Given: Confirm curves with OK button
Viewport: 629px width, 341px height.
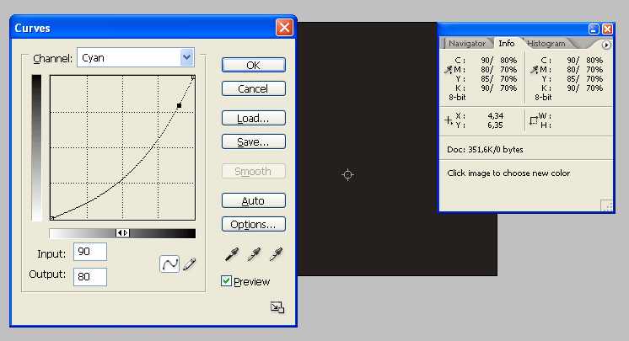Looking at the screenshot, I should click(254, 66).
